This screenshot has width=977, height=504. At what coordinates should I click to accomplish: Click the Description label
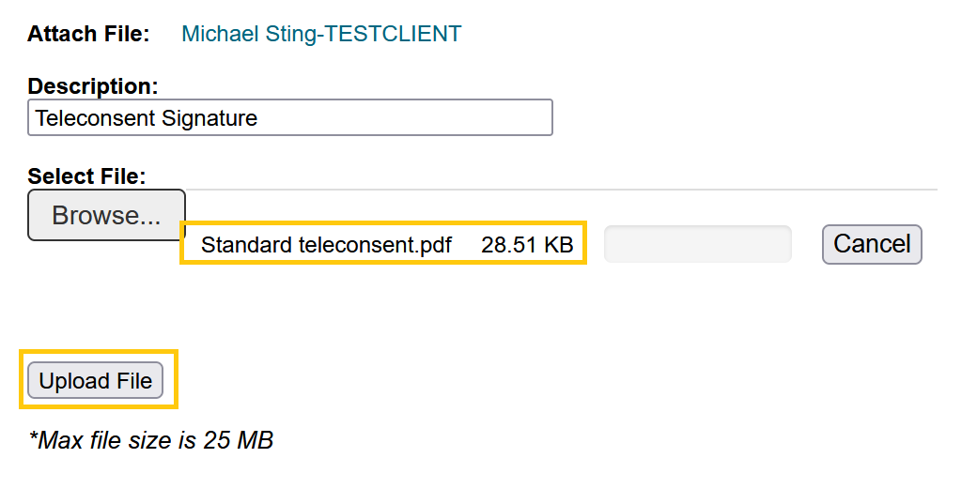tap(92, 86)
